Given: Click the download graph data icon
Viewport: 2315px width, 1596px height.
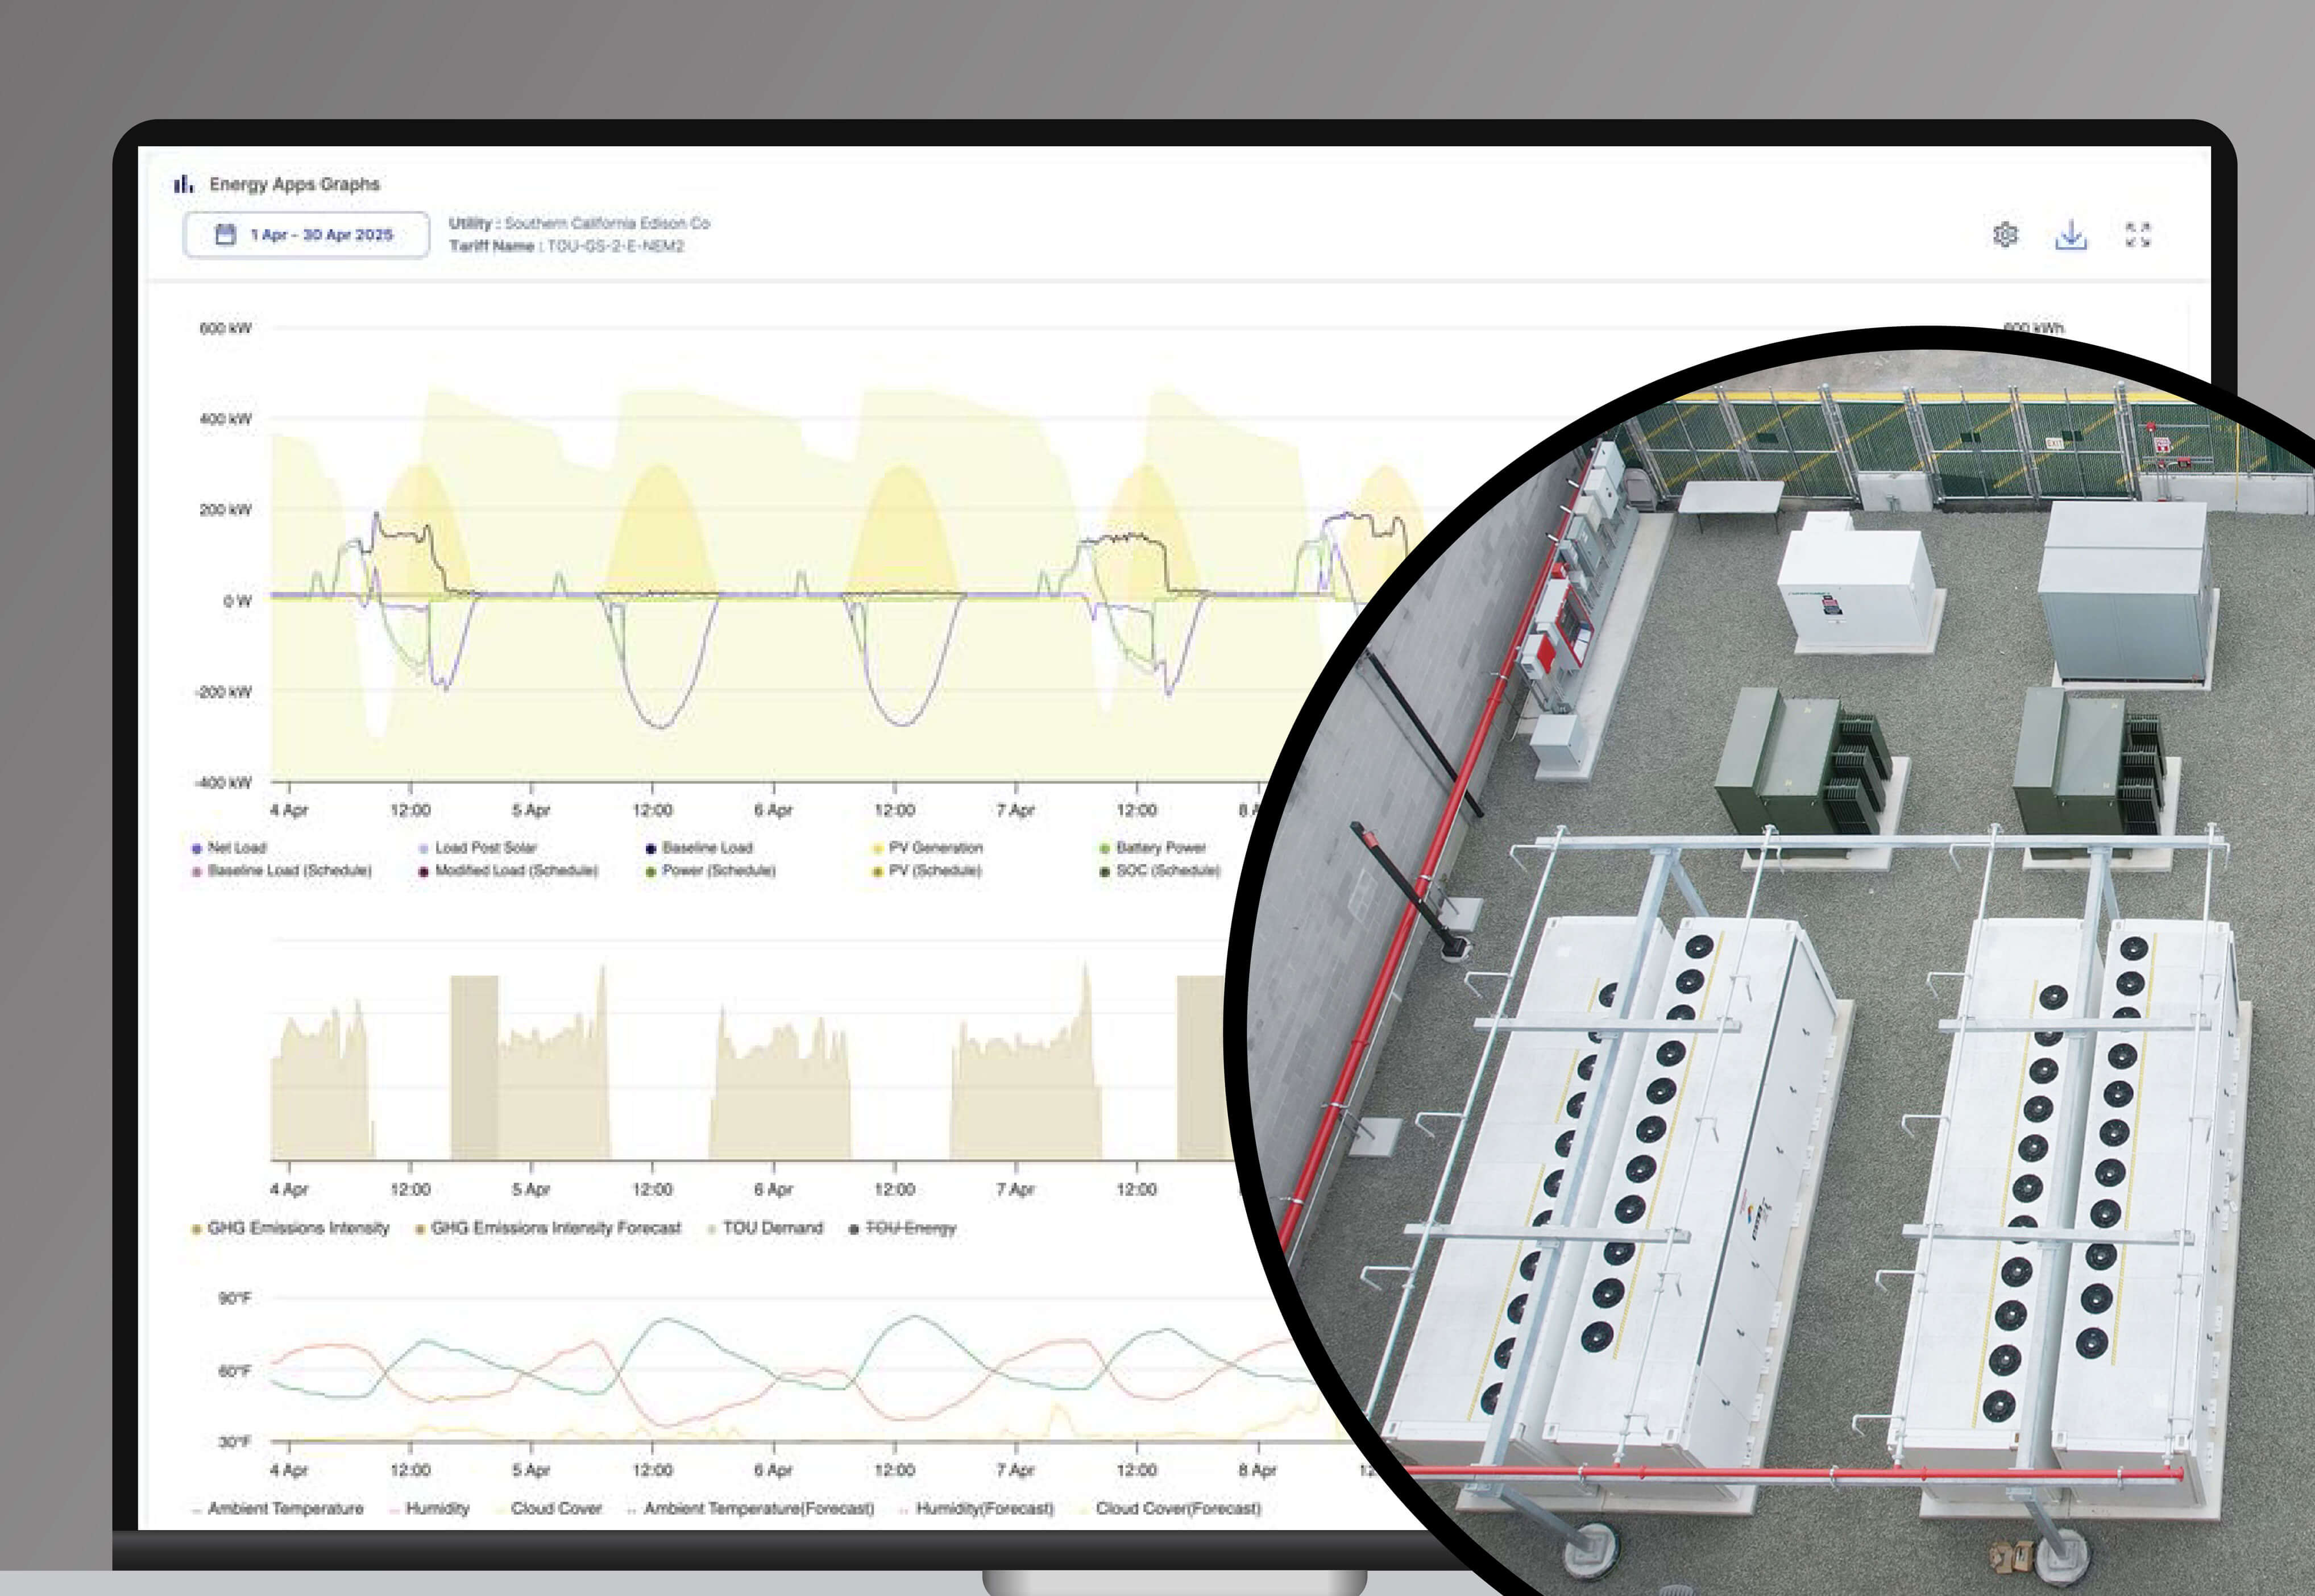Looking at the screenshot, I should click(2071, 235).
